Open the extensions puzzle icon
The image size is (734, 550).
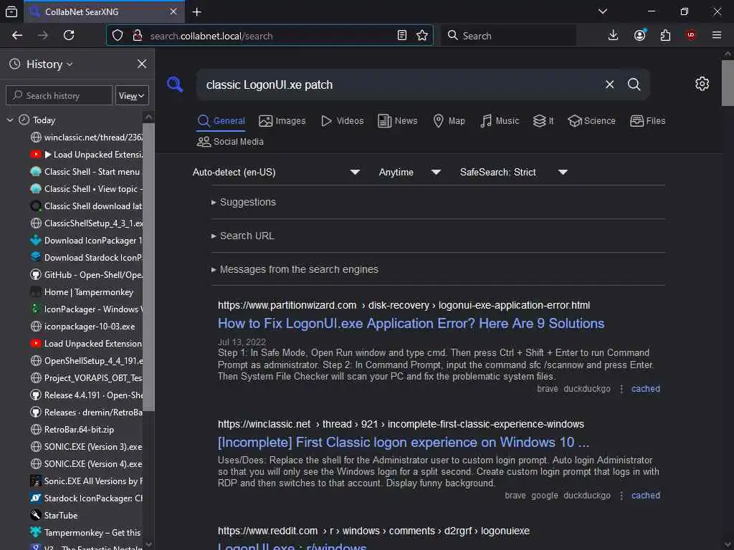point(665,36)
